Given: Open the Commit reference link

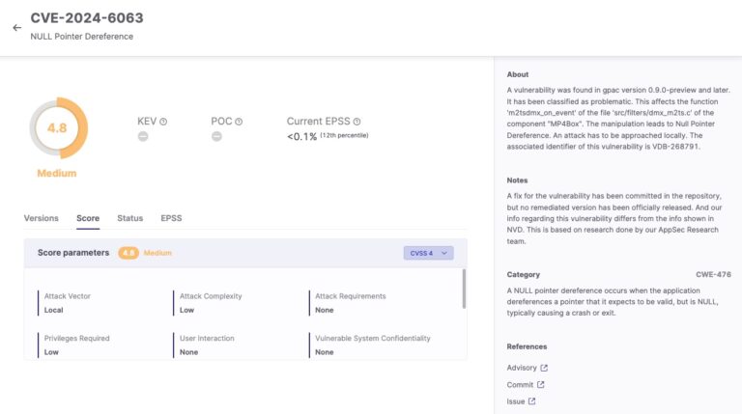Looking at the screenshot, I should tap(519, 385).
